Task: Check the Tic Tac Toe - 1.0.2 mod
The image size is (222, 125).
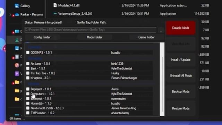Action: point(28,73)
